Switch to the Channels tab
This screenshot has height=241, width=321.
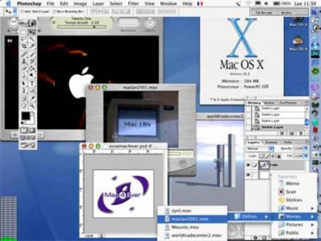pyautogui.click(x=271, y=142)
